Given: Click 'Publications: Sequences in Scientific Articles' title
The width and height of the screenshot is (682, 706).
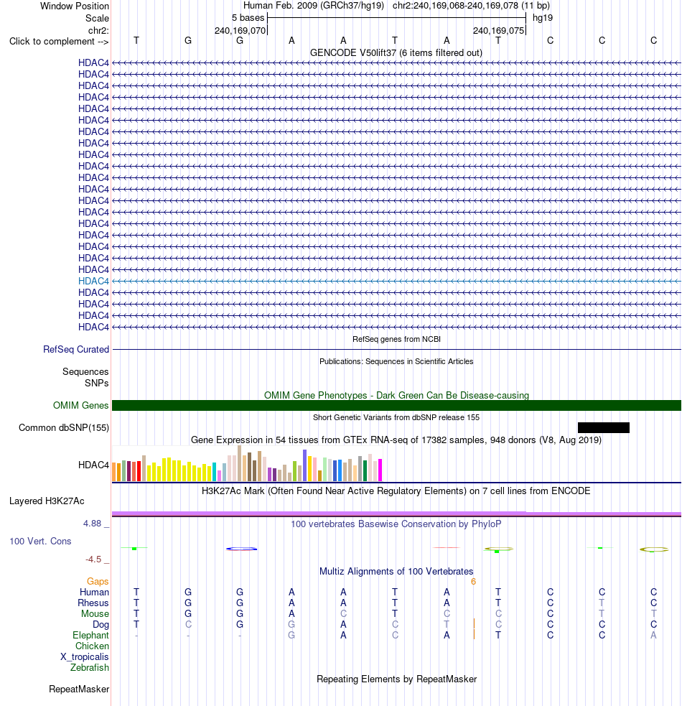Looking at the screenshot, I should (x=396, y=361).
